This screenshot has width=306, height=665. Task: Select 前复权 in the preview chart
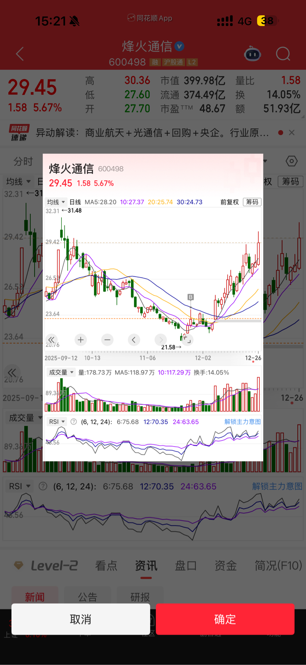(229, 202)
